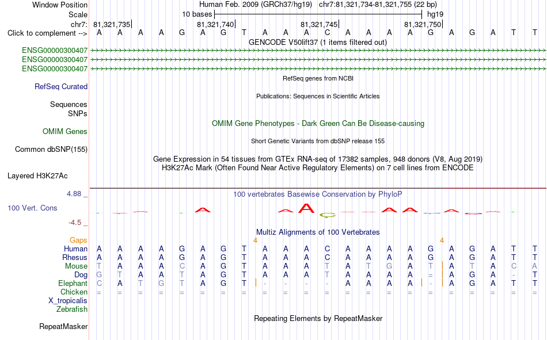Select the Rhesus species label
This screenshot has width=547, height=340.
pyautogui.click(x=75, y=257)
